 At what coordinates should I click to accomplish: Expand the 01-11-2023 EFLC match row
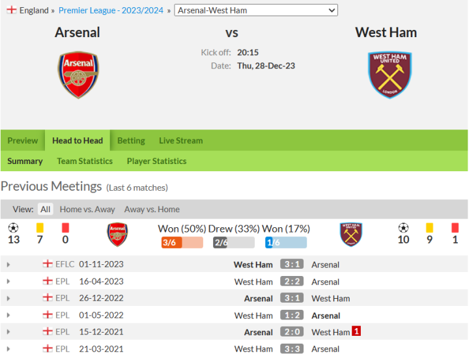tap(8, 265)
